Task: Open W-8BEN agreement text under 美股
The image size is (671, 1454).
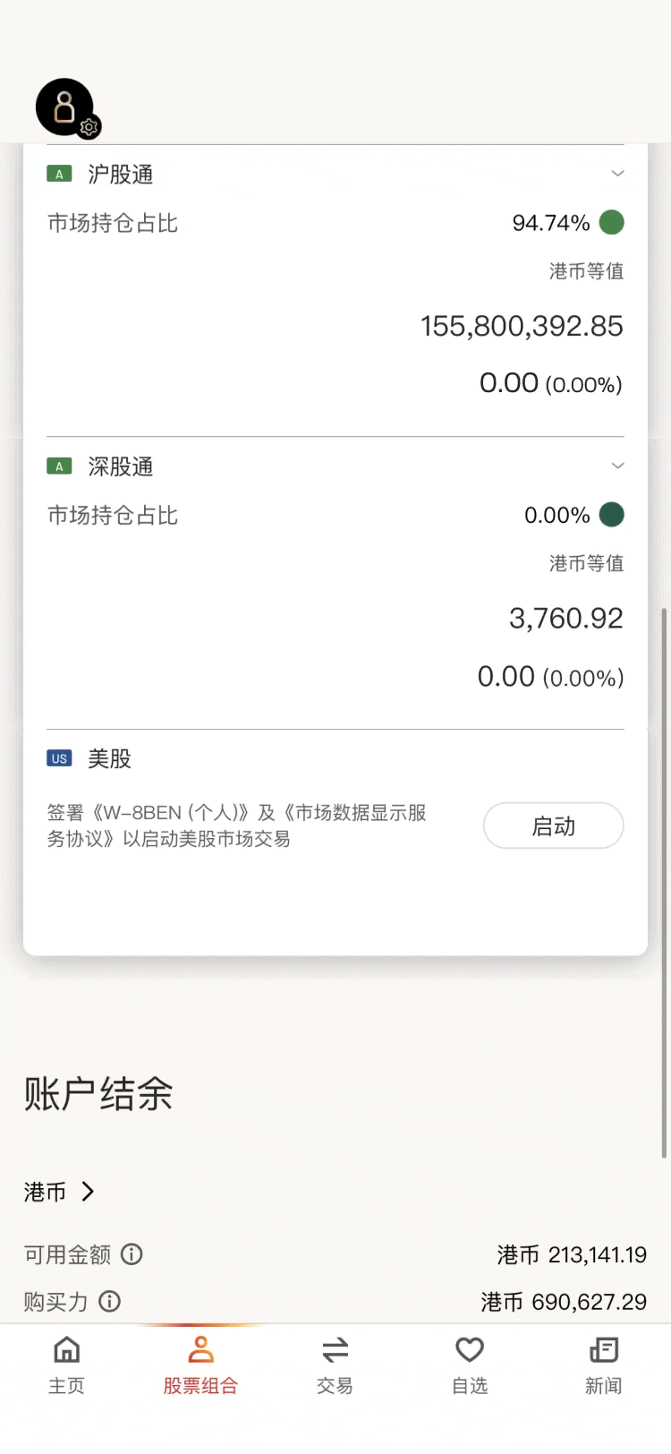Action: point(237,825)
